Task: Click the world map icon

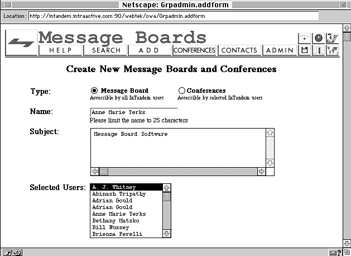Action: 333,50
